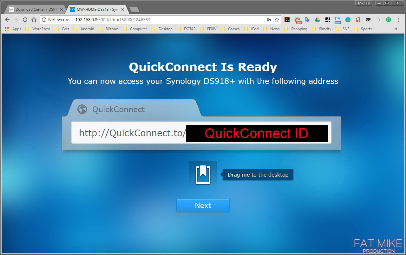Click the Drag me to the desktop tooltip
This screenshot has width=406, height=255.
point(258,175)
